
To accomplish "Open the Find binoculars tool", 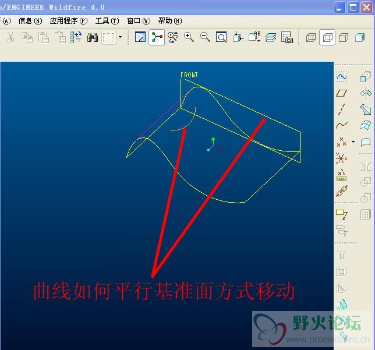I will click(x=93, y=37).
